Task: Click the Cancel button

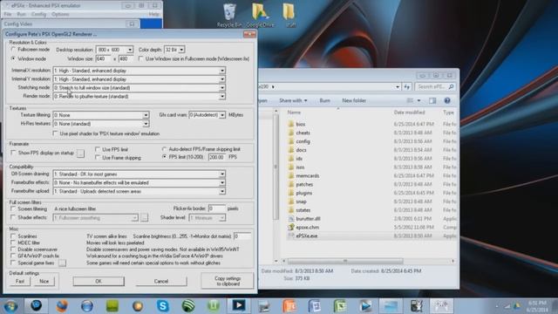Action: (160, 281)
